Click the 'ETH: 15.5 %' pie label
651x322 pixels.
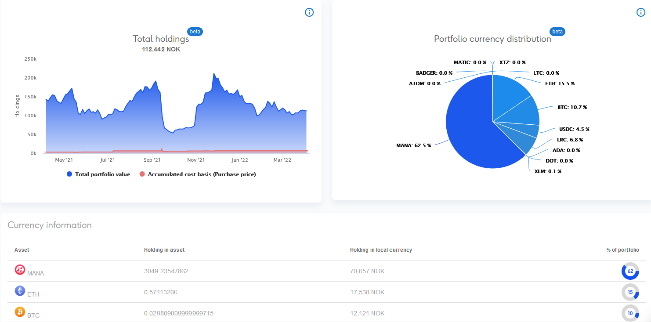[x=560, y=83]
